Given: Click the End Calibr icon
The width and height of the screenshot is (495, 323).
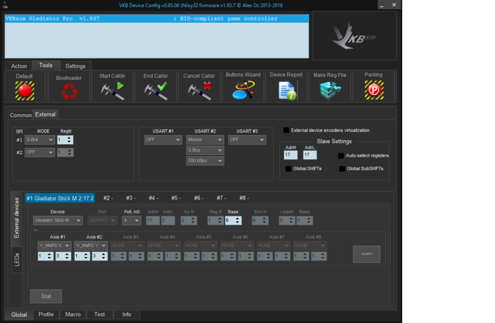Looking at the screenshot, I should pyautogui.click(x=156, y=90).
